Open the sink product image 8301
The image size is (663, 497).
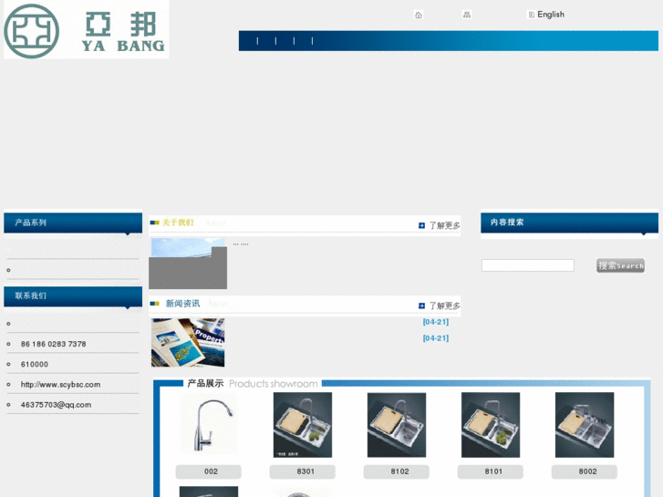303,425
